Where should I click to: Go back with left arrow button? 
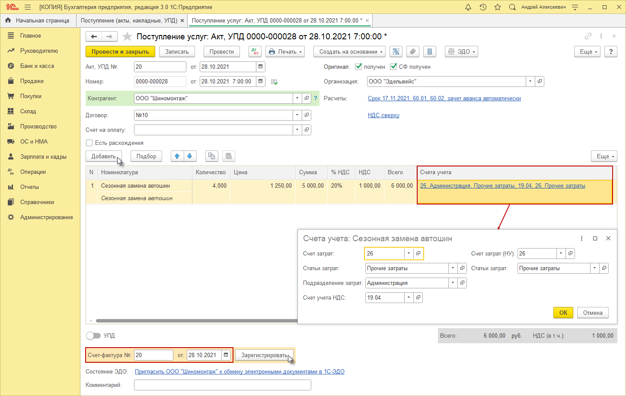tap(94, 36)
